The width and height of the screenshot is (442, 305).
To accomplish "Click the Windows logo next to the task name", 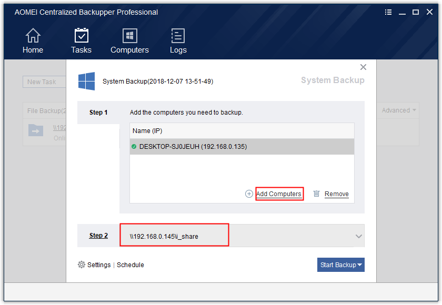I will pos(86,81).
